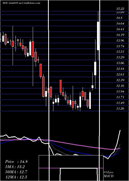Click the '5MA : 13.2' readout
The width and height of the screenshot is (129, 181).
(15, 167)
